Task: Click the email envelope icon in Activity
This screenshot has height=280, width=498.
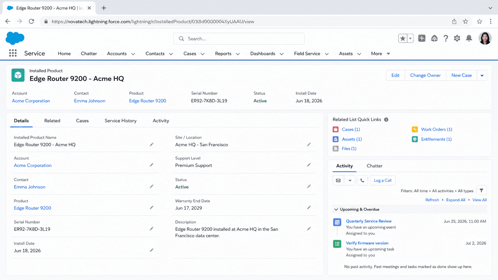Action: click(x=338, y=180)
